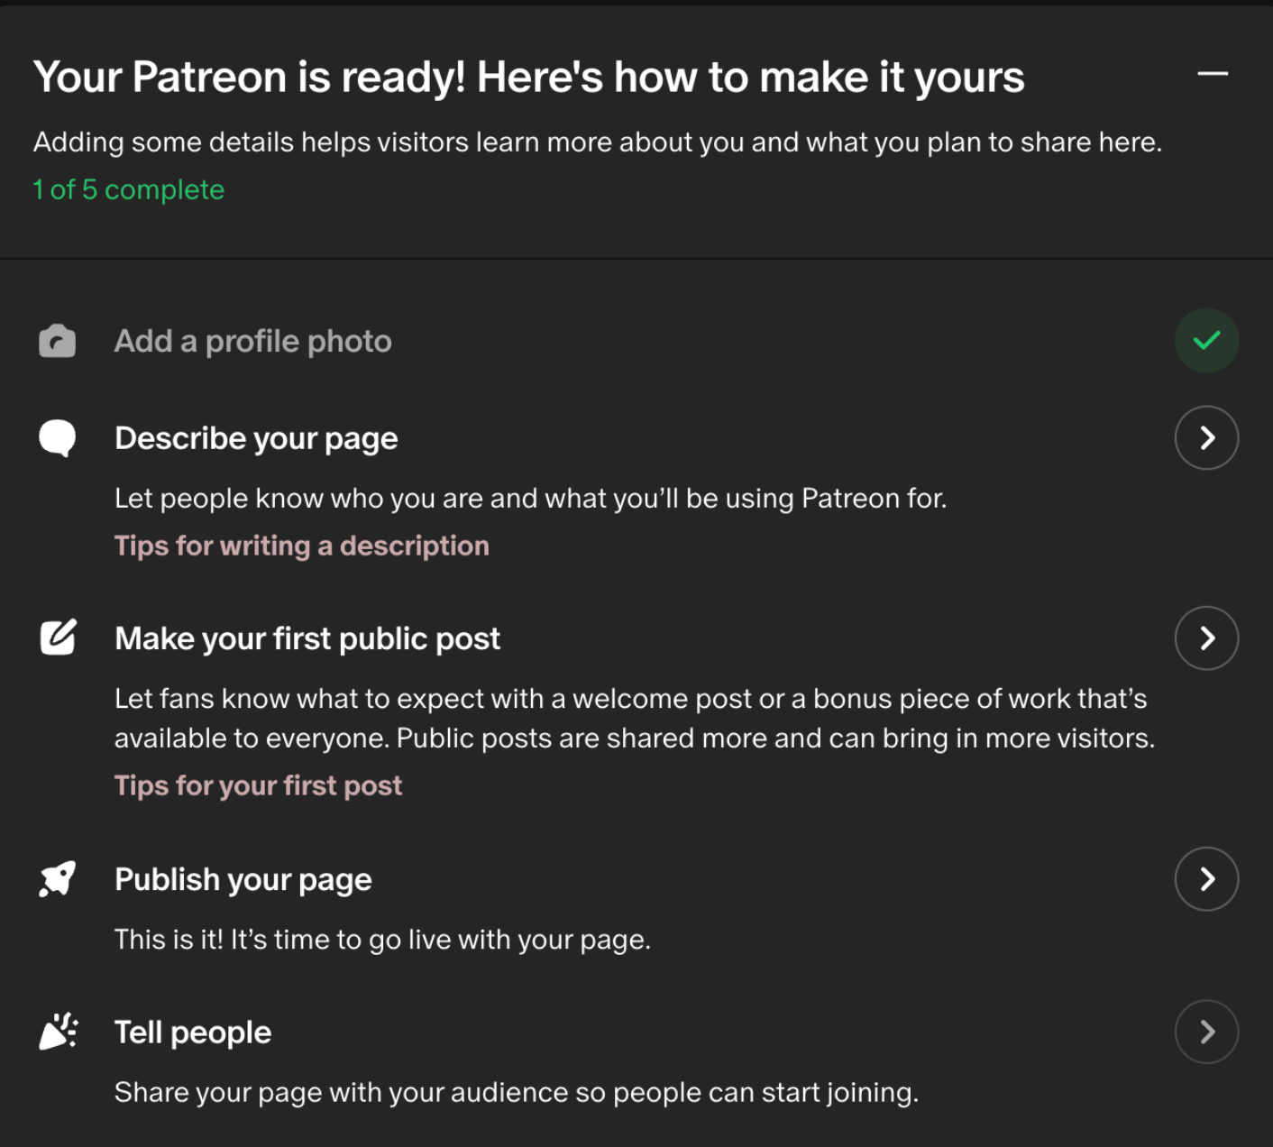
Task: Mark Describe your page as complete
Action: [x=1206, y=438]
